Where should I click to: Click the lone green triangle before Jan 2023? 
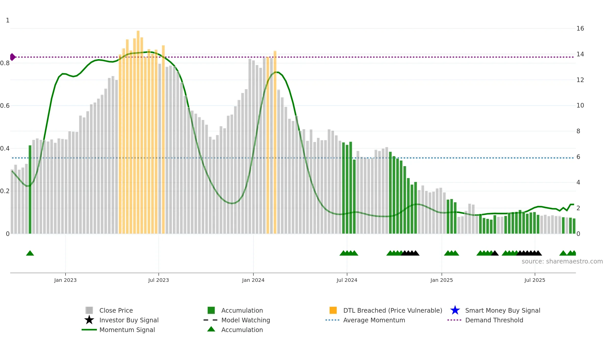(30, 253)
